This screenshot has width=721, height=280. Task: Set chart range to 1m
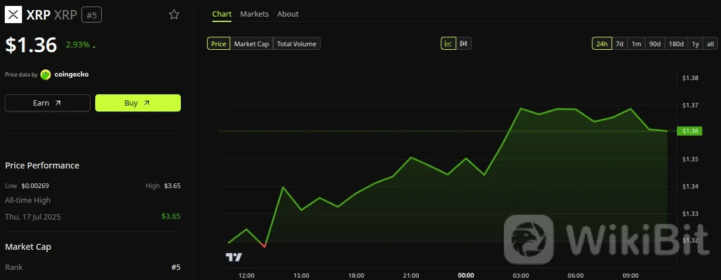(636, 43)
